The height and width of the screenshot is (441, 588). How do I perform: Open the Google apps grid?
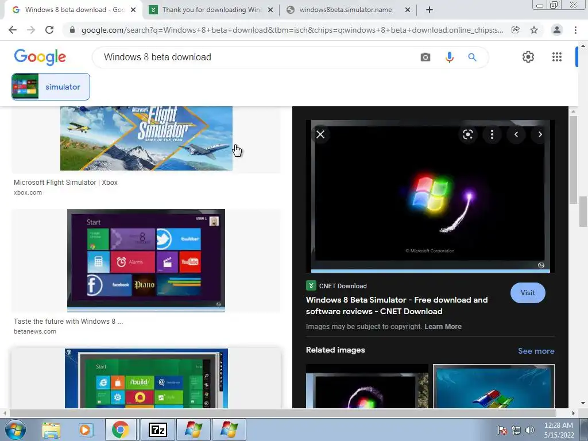pyautogui.click(x=557, y=57)
